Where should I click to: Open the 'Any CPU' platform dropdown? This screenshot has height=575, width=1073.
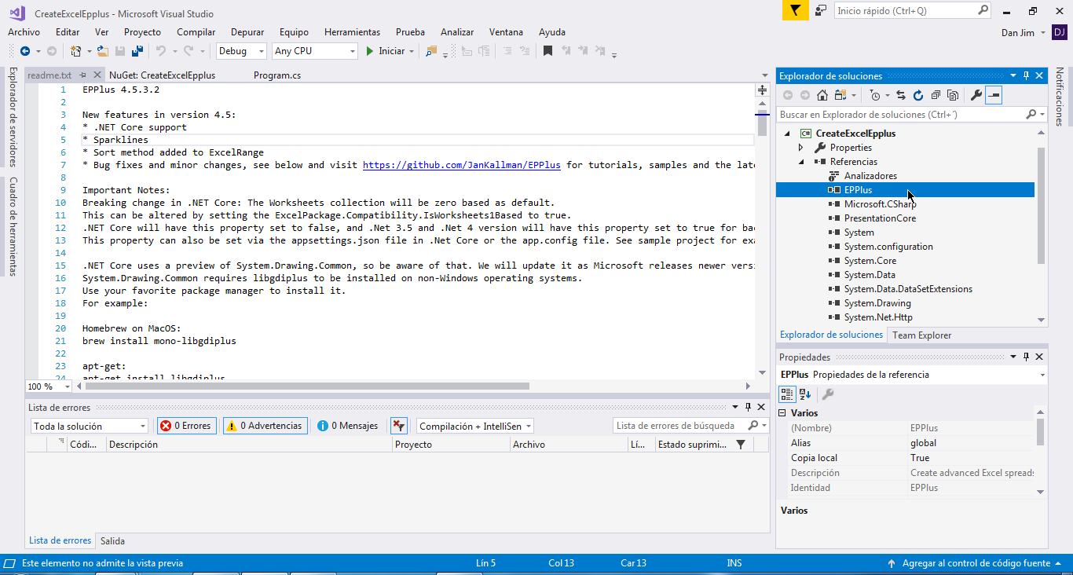click(x=314, y=51)
